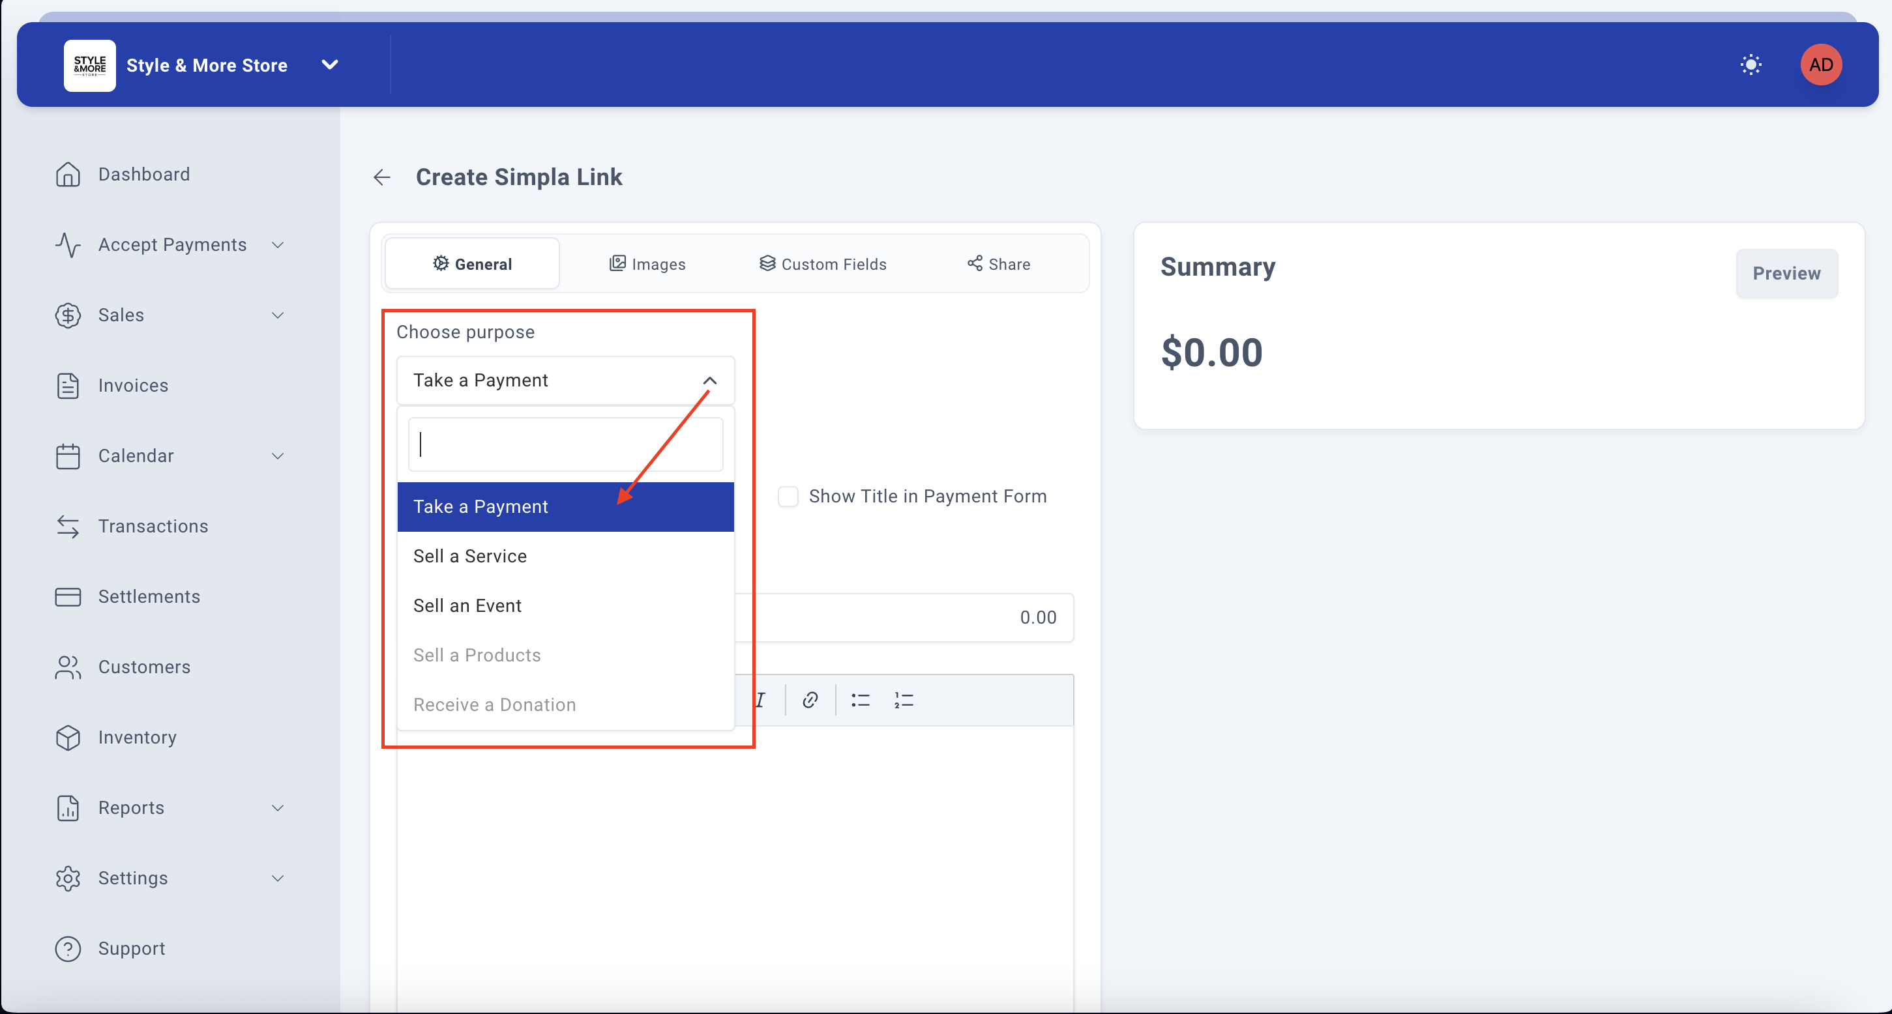Click the dropdown search input field

pos(565,444)
